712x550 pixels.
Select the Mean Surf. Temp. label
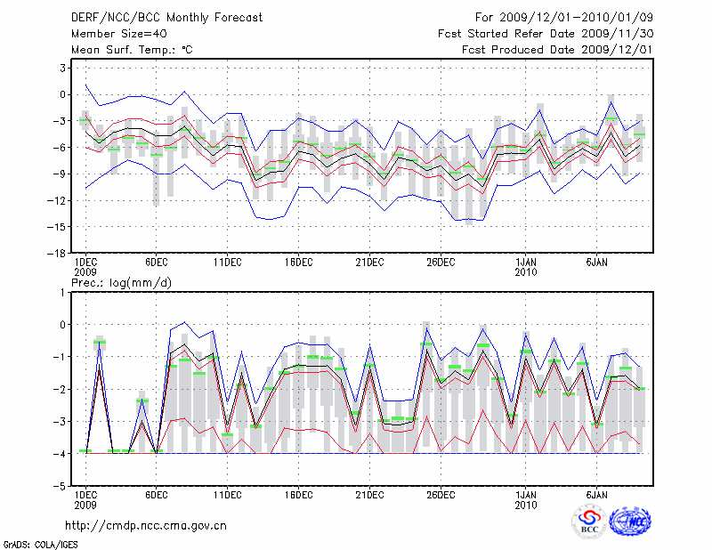pyautogui.click(x=131, y=49)
